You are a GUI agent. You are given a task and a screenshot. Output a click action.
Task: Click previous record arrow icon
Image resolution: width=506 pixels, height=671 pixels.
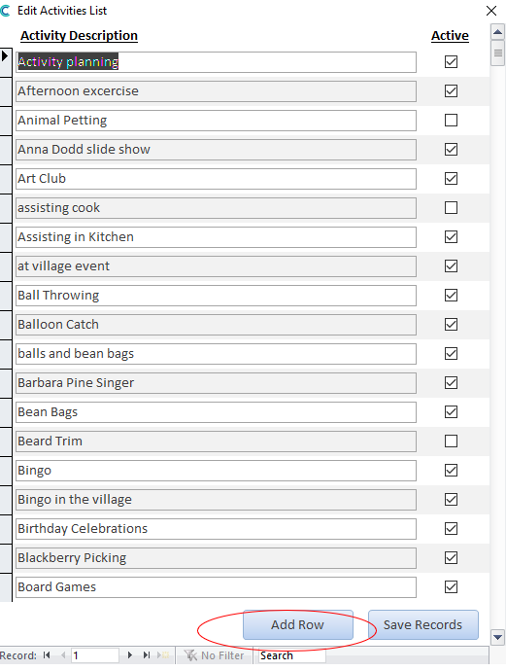[x=63, y=655]
